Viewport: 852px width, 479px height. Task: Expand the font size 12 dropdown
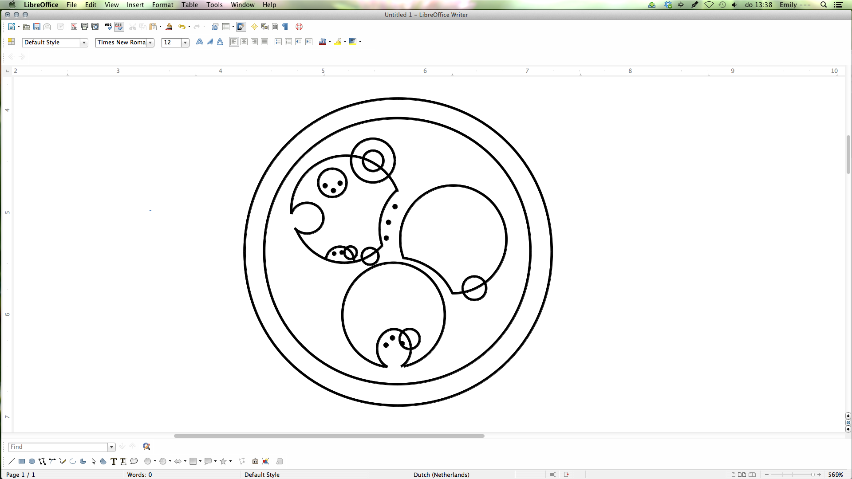coord(185,43)
